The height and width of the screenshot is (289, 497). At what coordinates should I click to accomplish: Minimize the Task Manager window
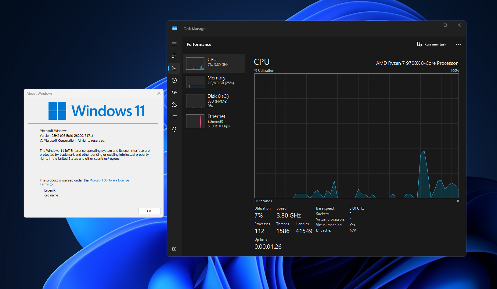click(431, 25)
